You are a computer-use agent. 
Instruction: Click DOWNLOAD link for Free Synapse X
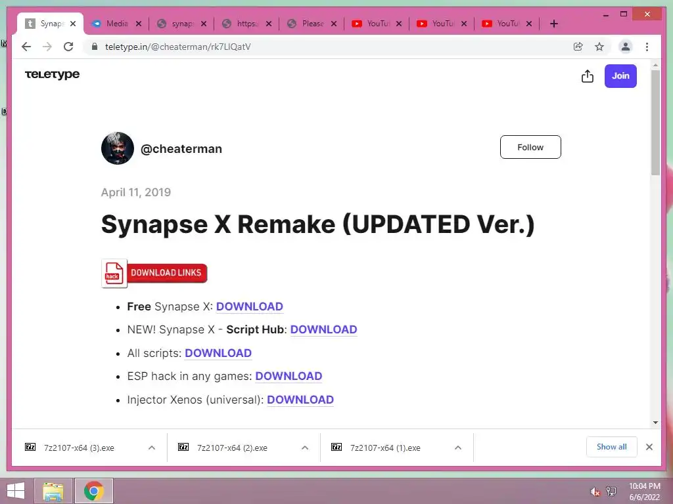point(249,306)
